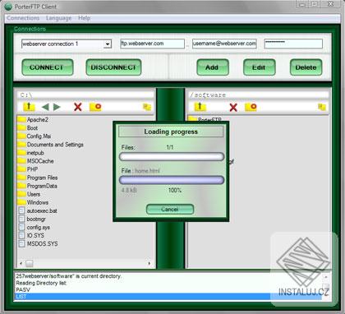
Task: Open the Connections menu
Action: [x=23, y=18]
